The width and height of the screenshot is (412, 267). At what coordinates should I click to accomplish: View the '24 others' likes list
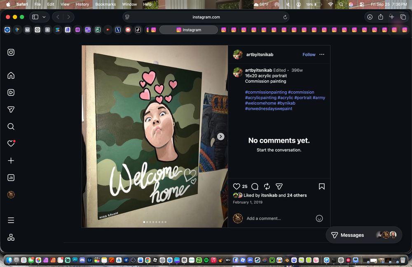(x=297, y=195)
